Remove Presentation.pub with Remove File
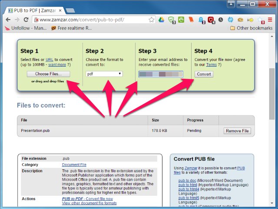278x209 pixels. point(237,131)
